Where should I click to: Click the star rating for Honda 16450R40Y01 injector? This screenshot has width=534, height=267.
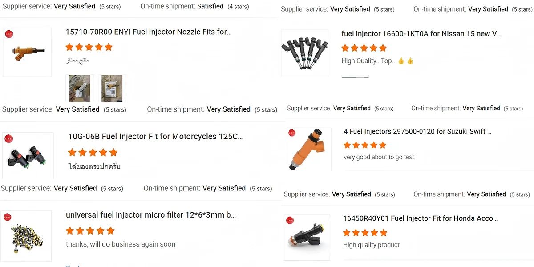(x=365, y=233)
